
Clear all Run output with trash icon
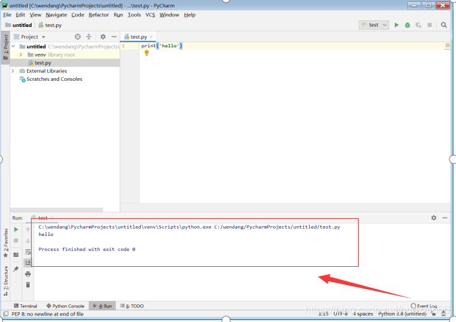(28, 285)
